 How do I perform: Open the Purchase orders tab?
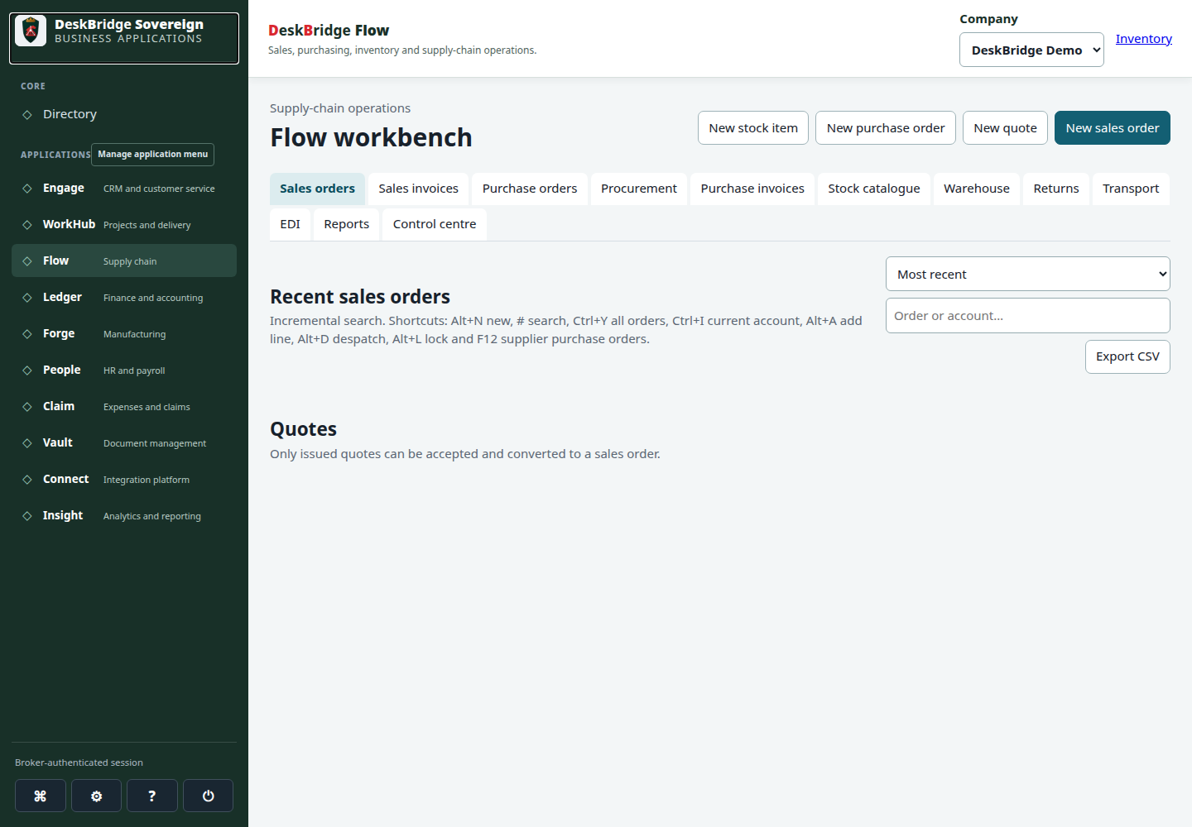(x=530, y=189)
